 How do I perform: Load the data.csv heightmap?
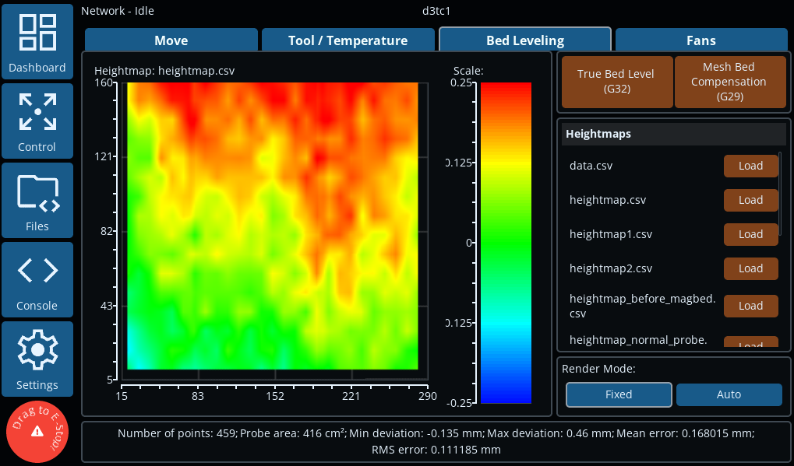point(750,166)
